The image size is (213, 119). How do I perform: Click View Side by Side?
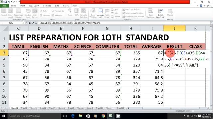click(131, 10)
